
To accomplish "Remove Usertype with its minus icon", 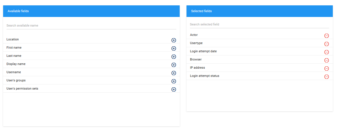I will click(x=326, y=44).
